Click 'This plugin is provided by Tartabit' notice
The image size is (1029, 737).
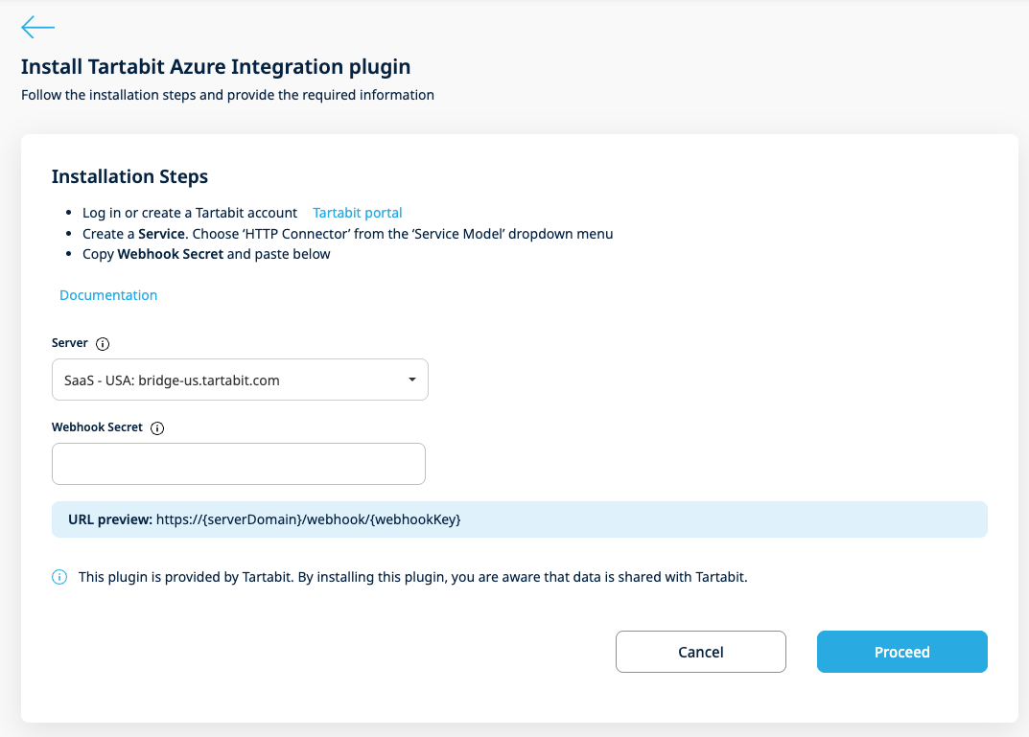click(x=412, y=577)
